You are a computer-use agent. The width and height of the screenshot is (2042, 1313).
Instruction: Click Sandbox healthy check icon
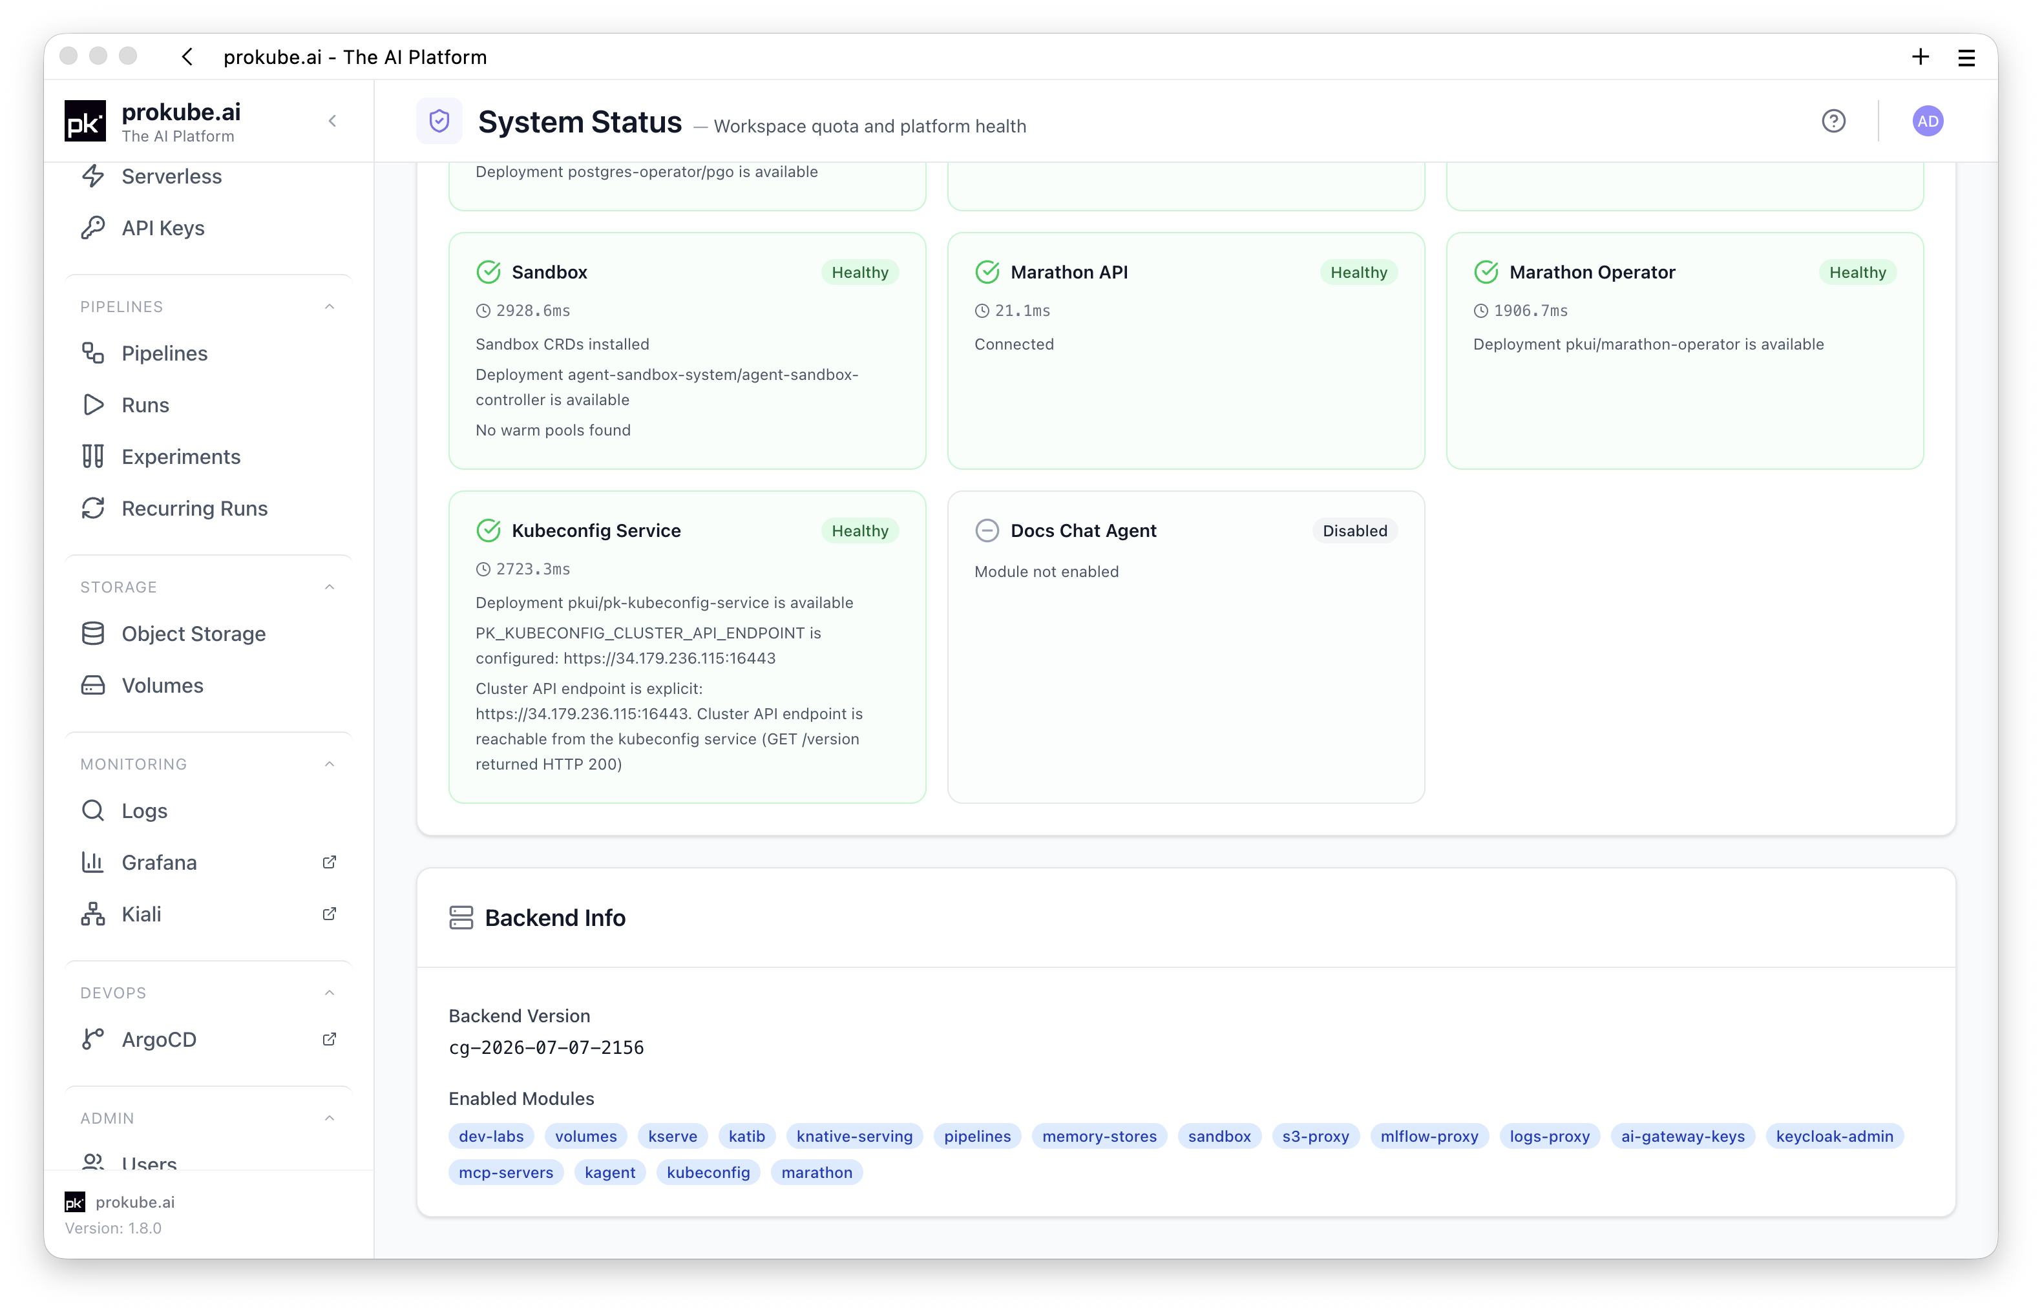489,272
